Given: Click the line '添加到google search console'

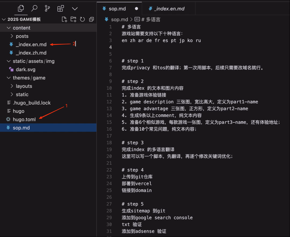Looking at the screenshot, I should 157,218.
